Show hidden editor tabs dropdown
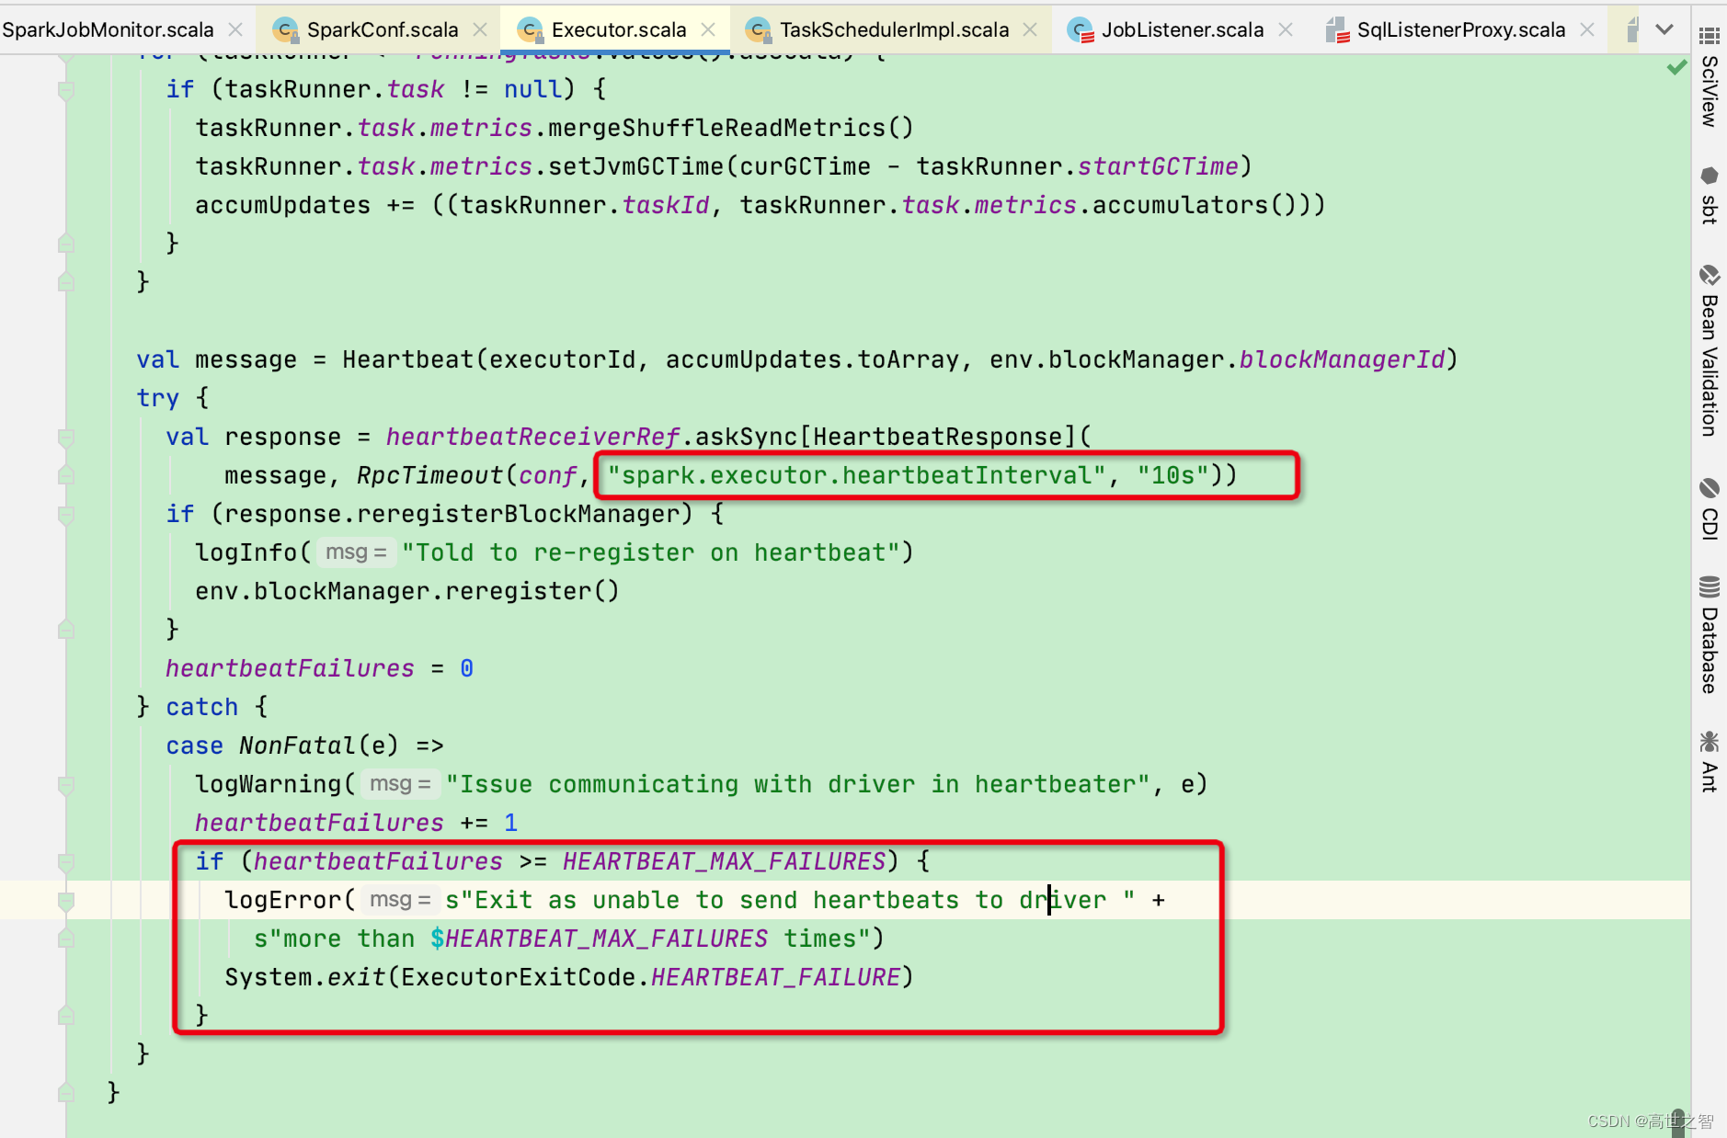 [1664, 29]
